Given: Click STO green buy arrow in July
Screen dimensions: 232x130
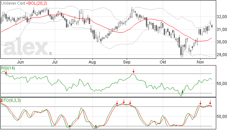Looking at the screenshot, I should pos(70,127).
